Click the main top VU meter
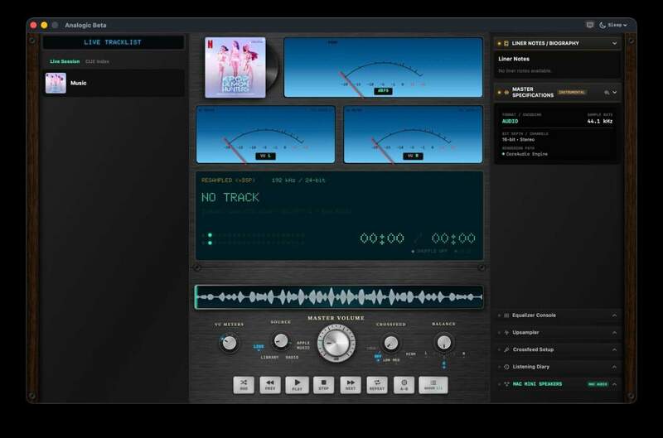The height and width of the screenshot is (438, 663). (x=383, y=68)
